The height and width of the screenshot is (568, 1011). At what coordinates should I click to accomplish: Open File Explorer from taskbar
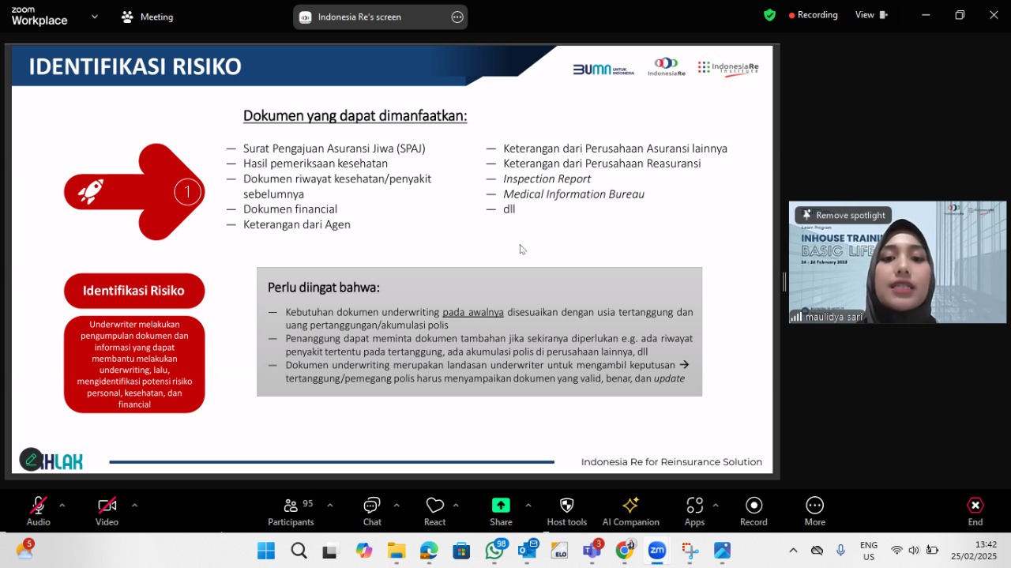coord(397,551)
